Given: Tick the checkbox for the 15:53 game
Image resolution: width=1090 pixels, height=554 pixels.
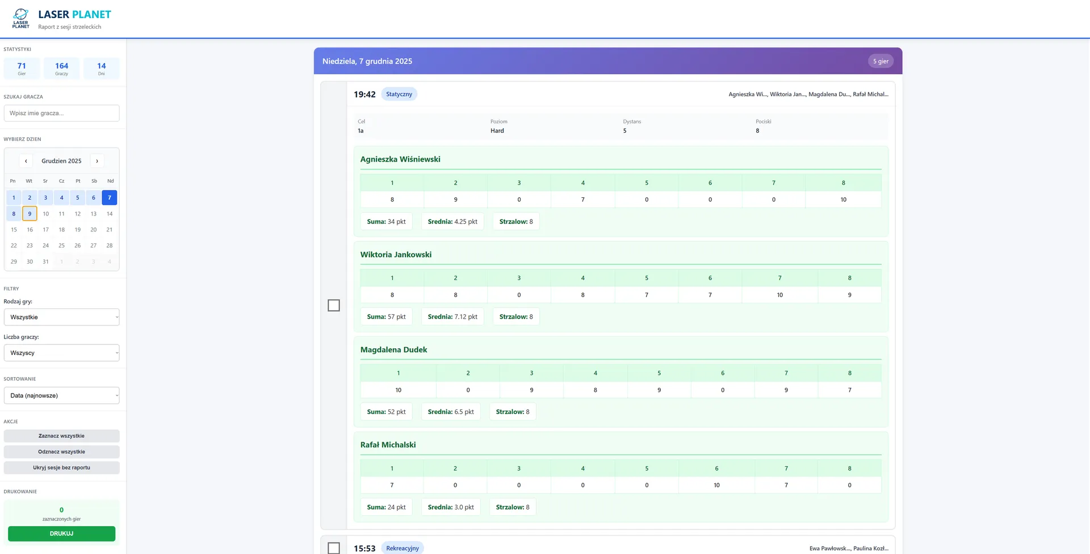Looking at the screenshot, I should (x=334, y=548).
